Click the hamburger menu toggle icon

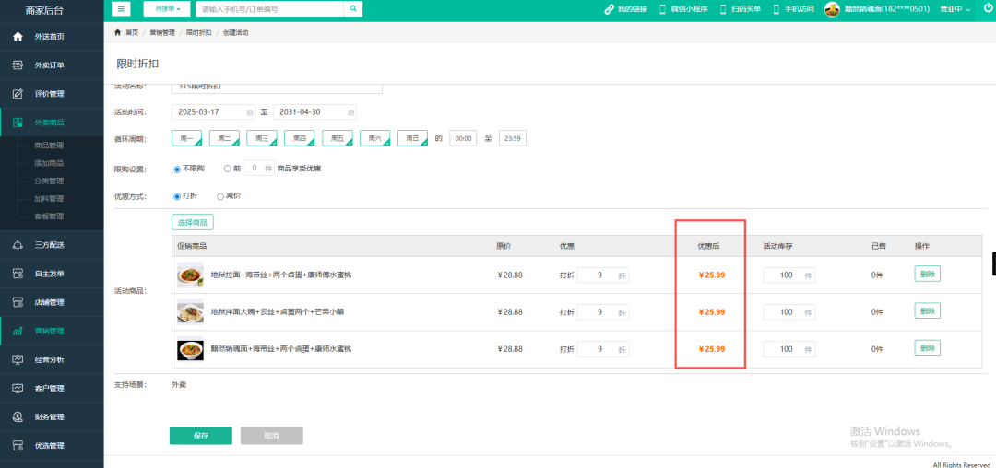click(x=122, y=9)
